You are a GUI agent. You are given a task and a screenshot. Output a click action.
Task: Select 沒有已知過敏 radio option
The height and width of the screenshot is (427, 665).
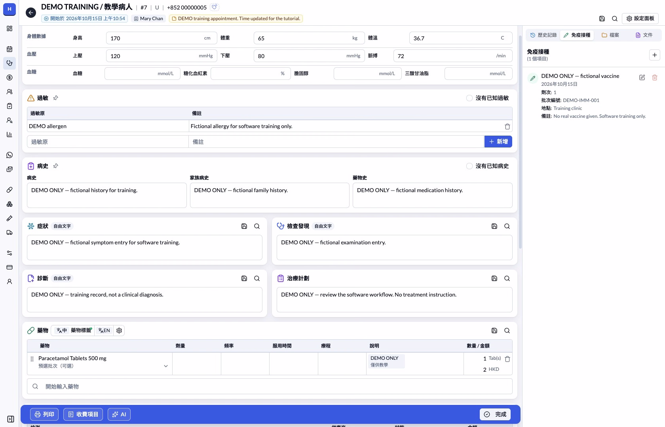pos(469,98)
